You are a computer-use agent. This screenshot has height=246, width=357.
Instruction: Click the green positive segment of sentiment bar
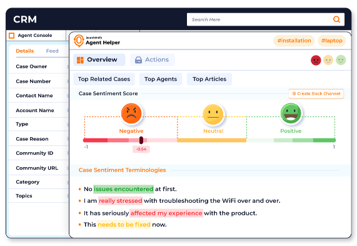(291, 140)
